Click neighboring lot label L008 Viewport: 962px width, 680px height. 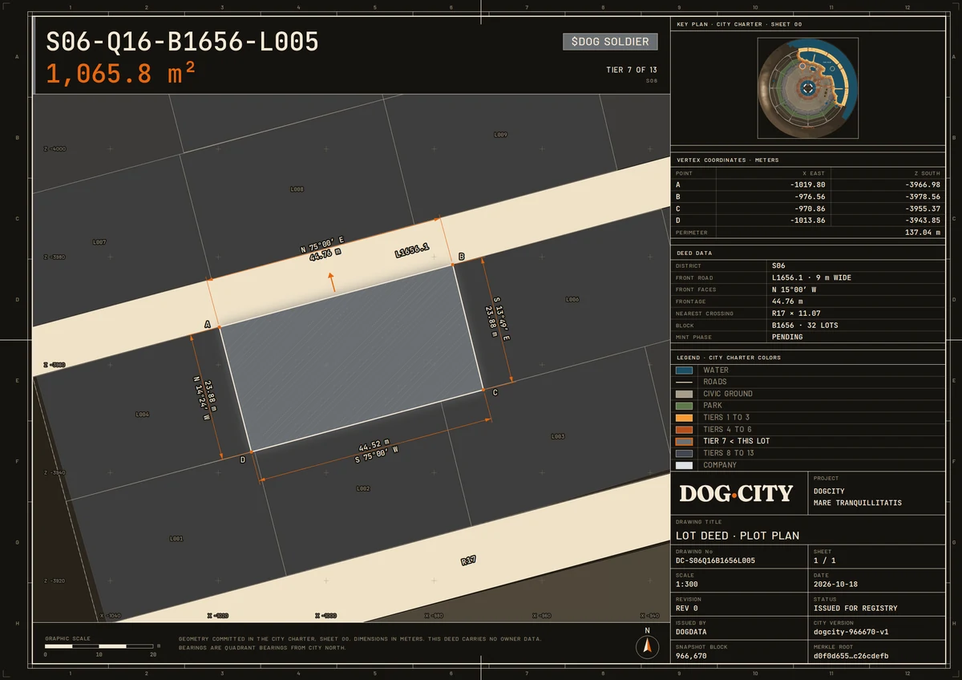pos(297,189)
